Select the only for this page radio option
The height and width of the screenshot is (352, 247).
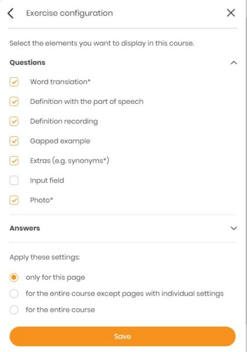[14, 278]
